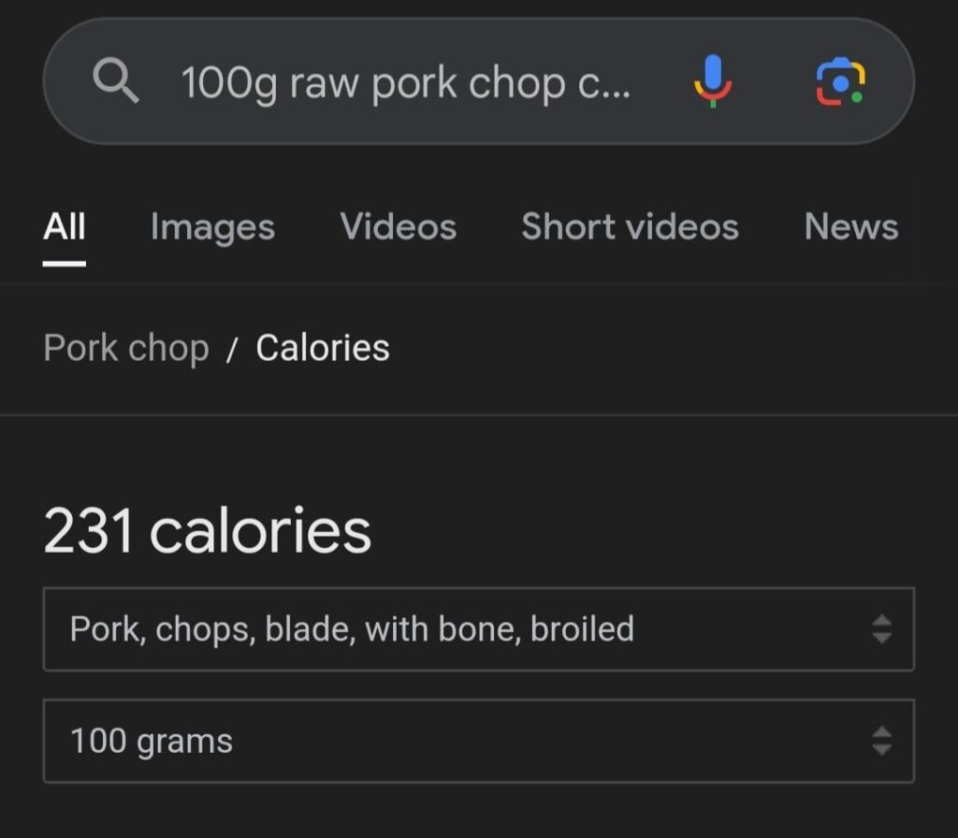Tap the magnifying glass search icon

117,83
